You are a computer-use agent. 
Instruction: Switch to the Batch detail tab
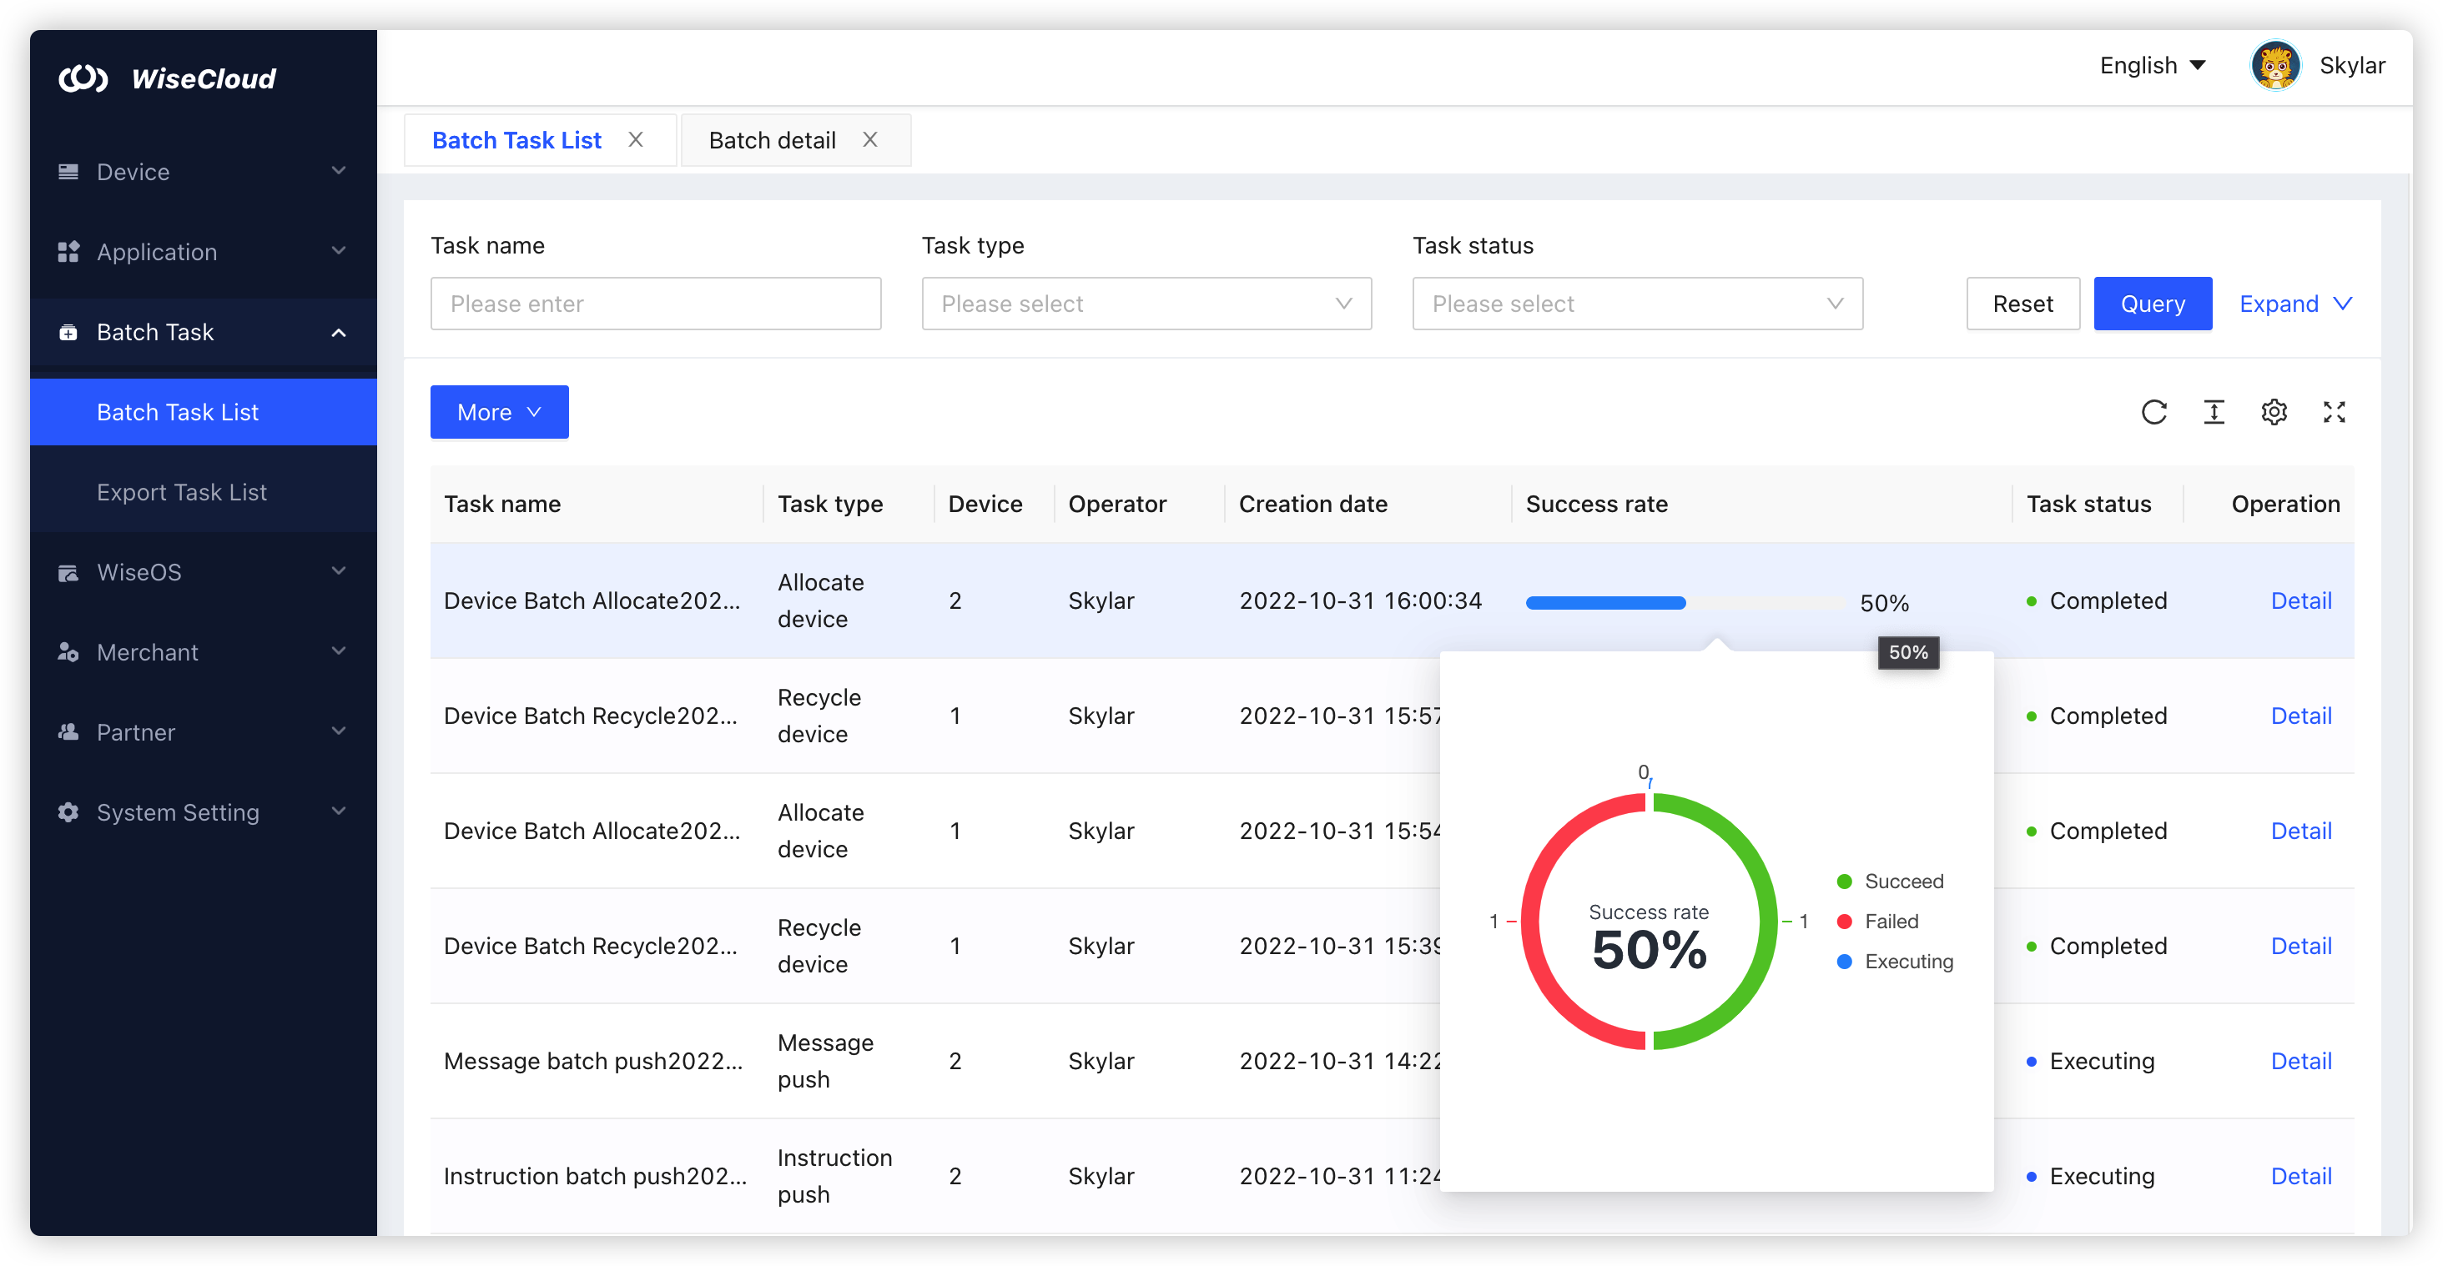[x=771, y=139]
